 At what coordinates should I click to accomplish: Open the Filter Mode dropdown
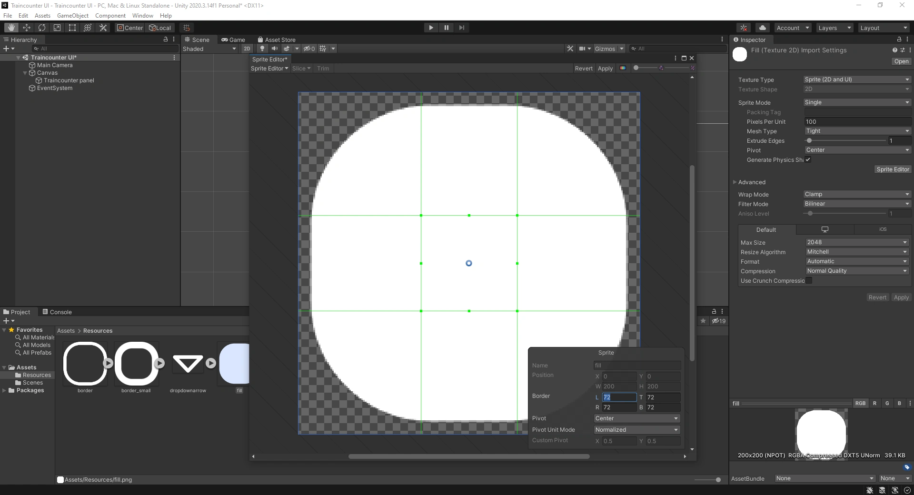[x=856, y=204]
